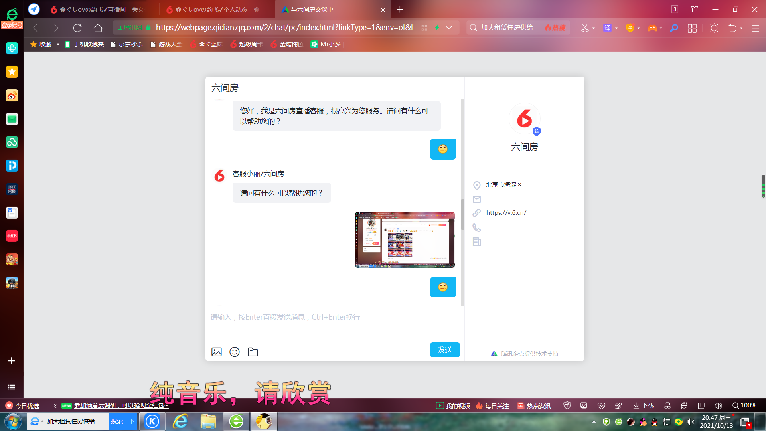Switch to the 个人动态 browser tab
The image size is (766, 431).
click(x=217, y=9)
